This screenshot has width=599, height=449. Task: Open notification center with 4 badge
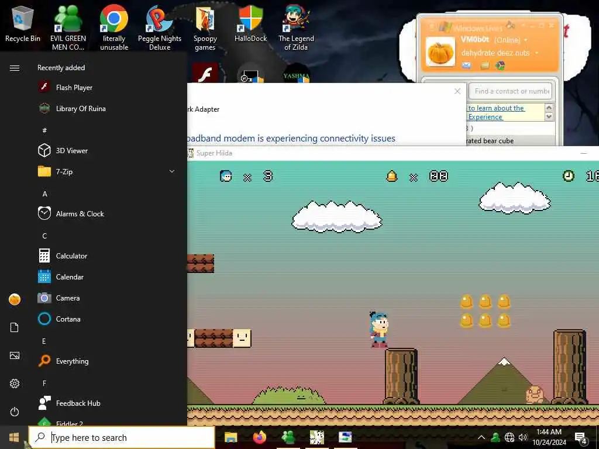(x=581, y=437)
